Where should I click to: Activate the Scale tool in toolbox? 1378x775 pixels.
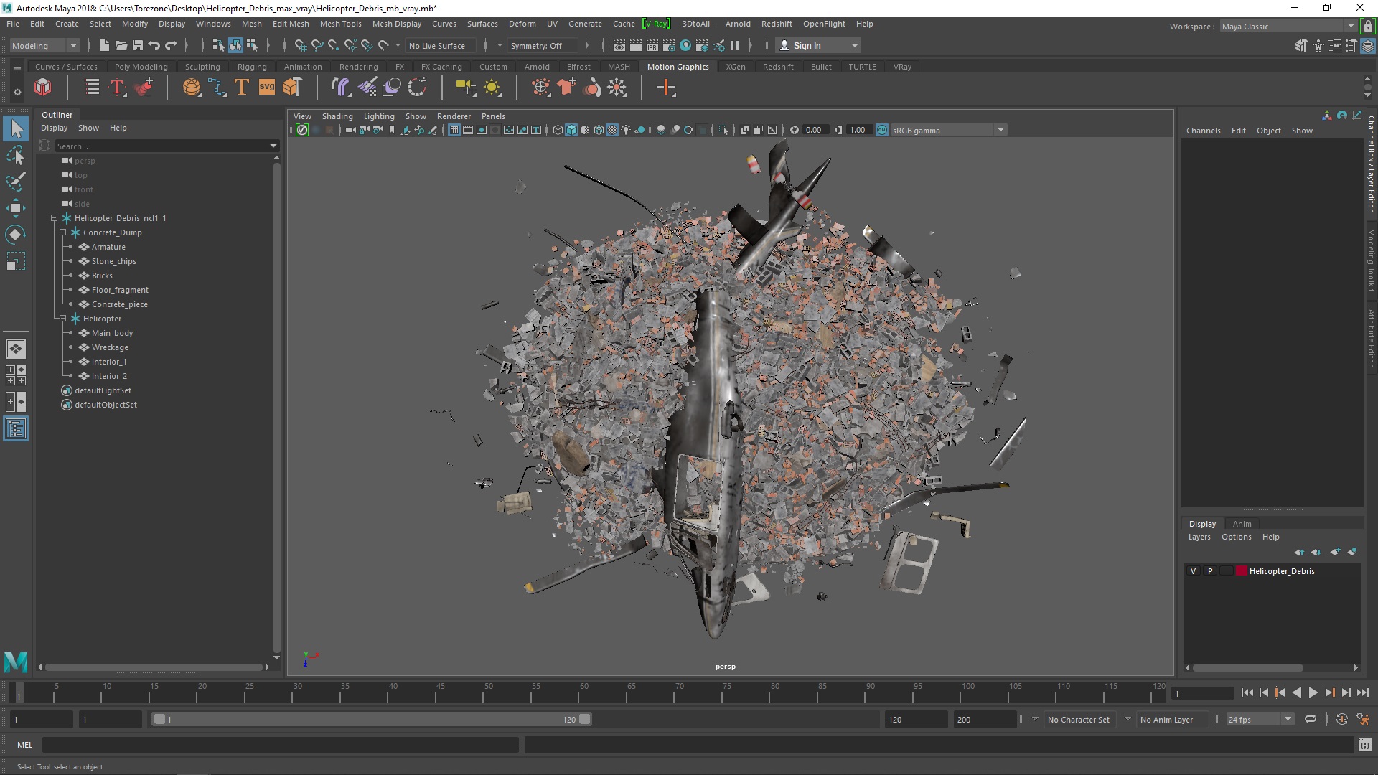point(16,261)
